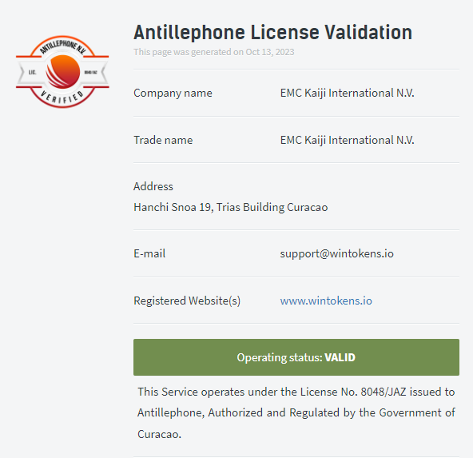Click the Company name label
Viewport: 473px width, 458px height.
tap(173, 93)
